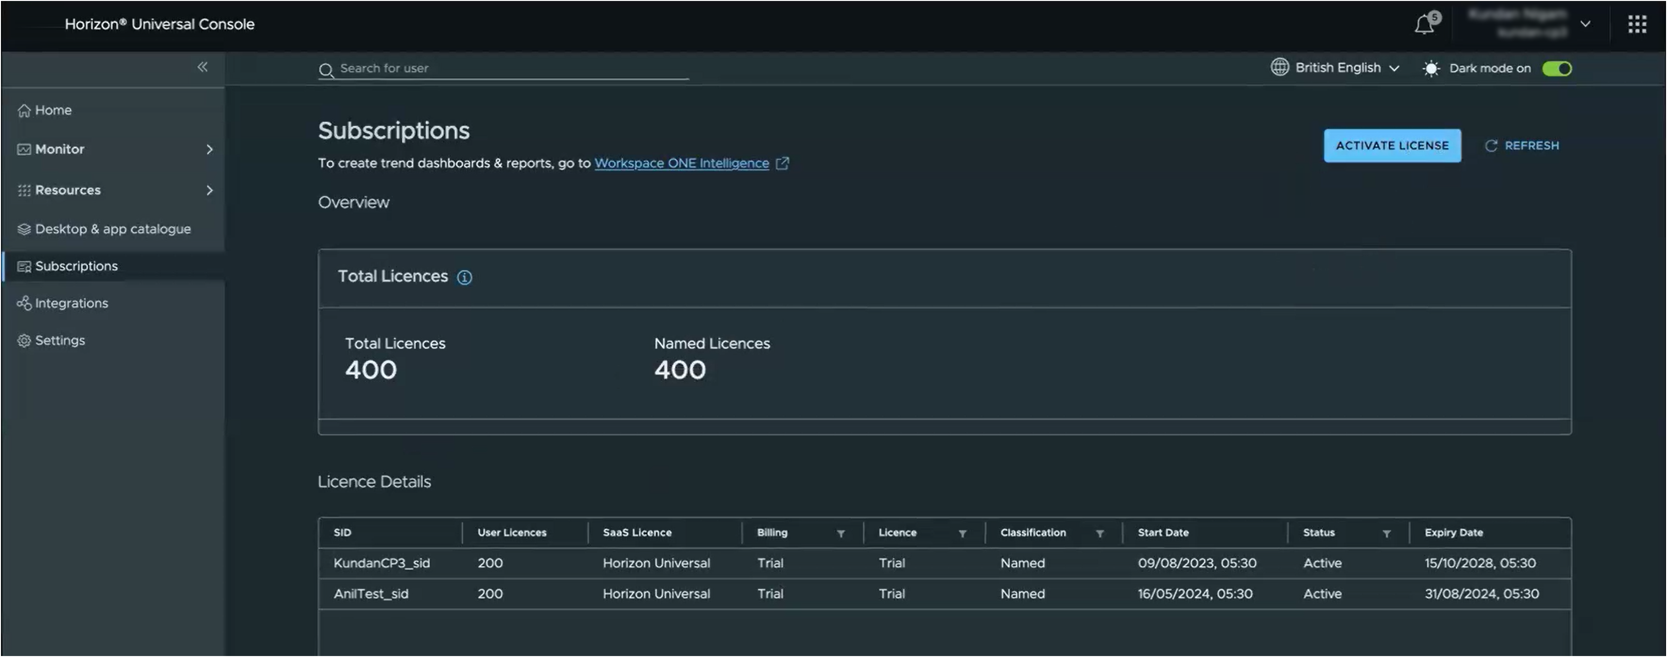This screenshot has width=1667, height=657.
Task: Click Active status in KundanCP3_sid row
Action: (x=1322, y=563)
